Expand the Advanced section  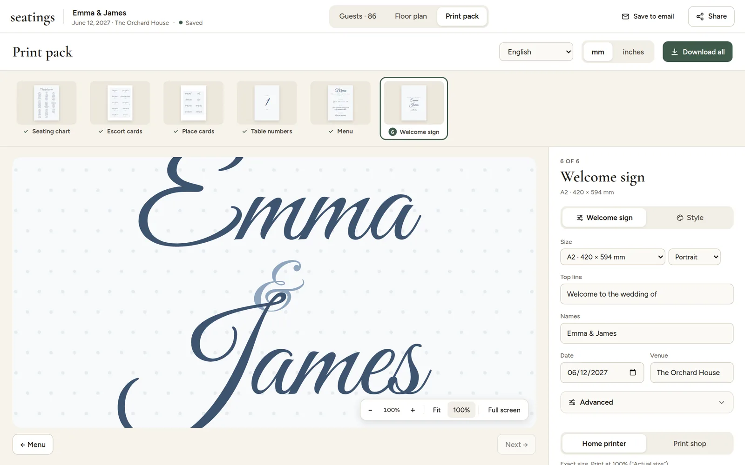[647, 402]
